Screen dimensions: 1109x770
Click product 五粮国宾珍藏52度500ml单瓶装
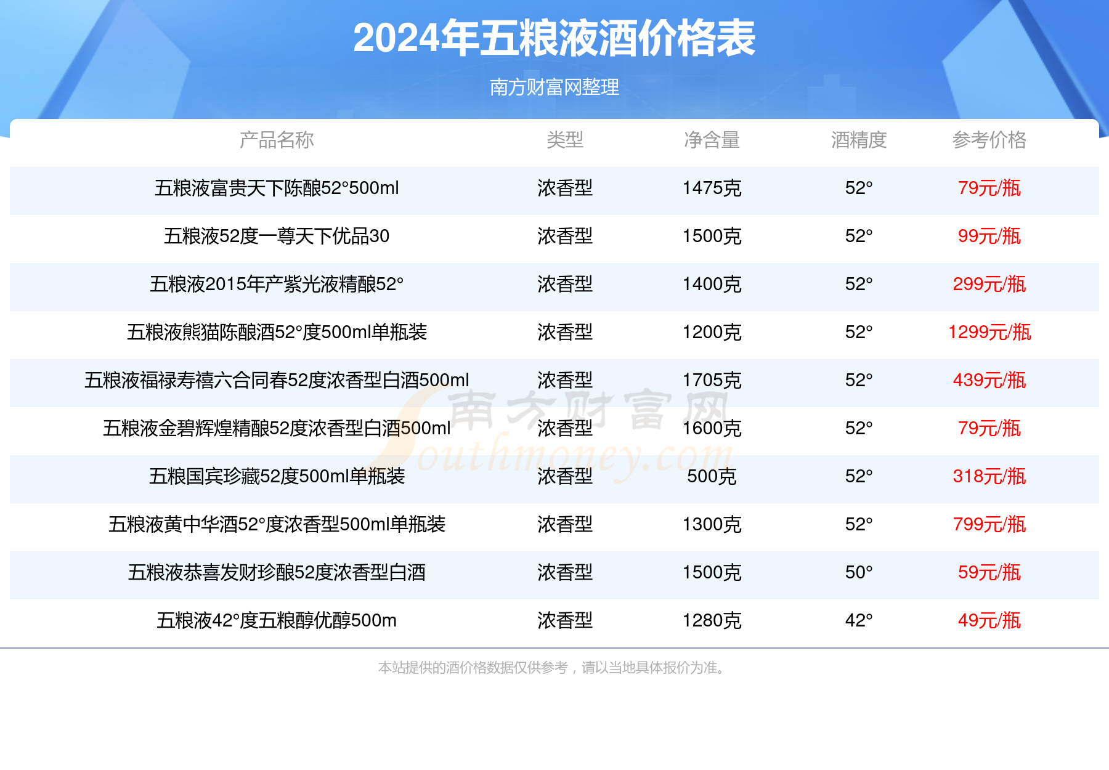pos(277,477)
